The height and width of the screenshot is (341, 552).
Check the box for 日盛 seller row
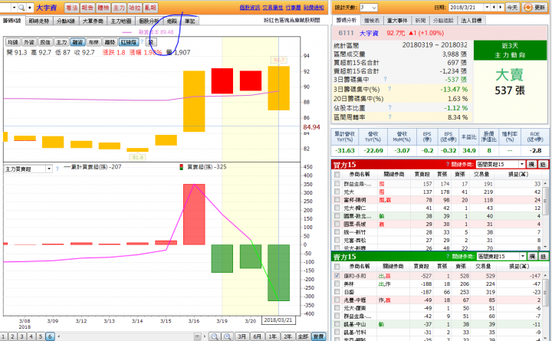tap(337, 292)
